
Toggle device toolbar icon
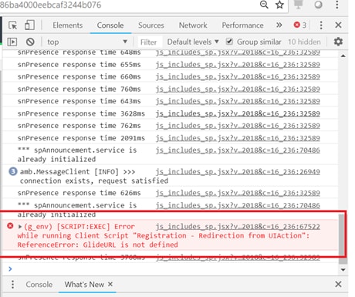point(29,25)
